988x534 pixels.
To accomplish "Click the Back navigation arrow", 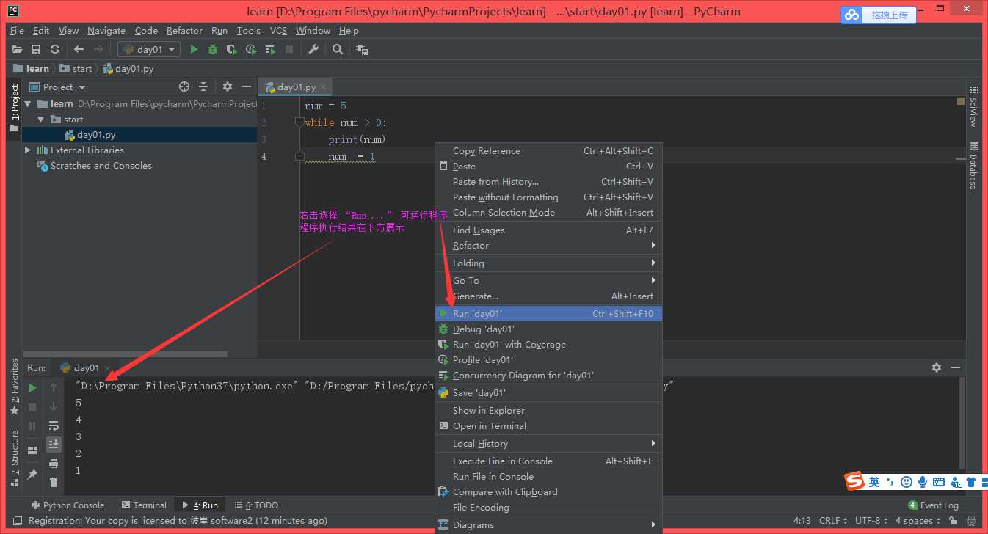I will [x=79, y=49].
